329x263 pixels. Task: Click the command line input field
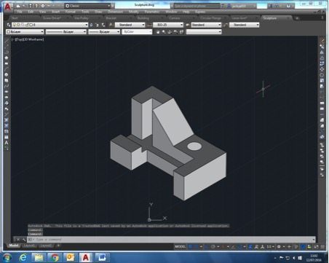170,239
